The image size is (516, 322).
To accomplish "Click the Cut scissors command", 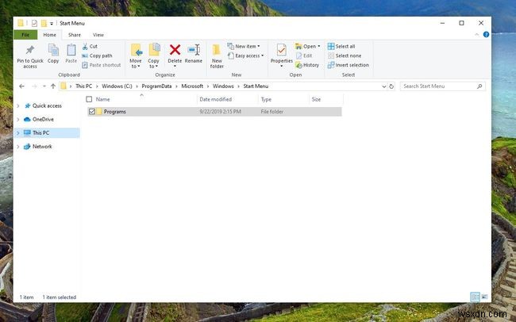I will coord(90,46).
